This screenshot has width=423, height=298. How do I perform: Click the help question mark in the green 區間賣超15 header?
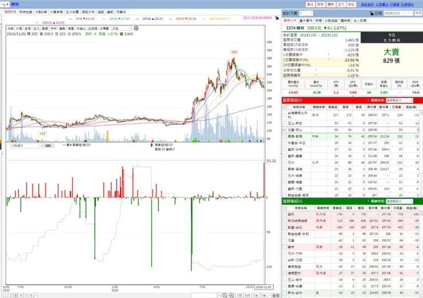(368, 201)
